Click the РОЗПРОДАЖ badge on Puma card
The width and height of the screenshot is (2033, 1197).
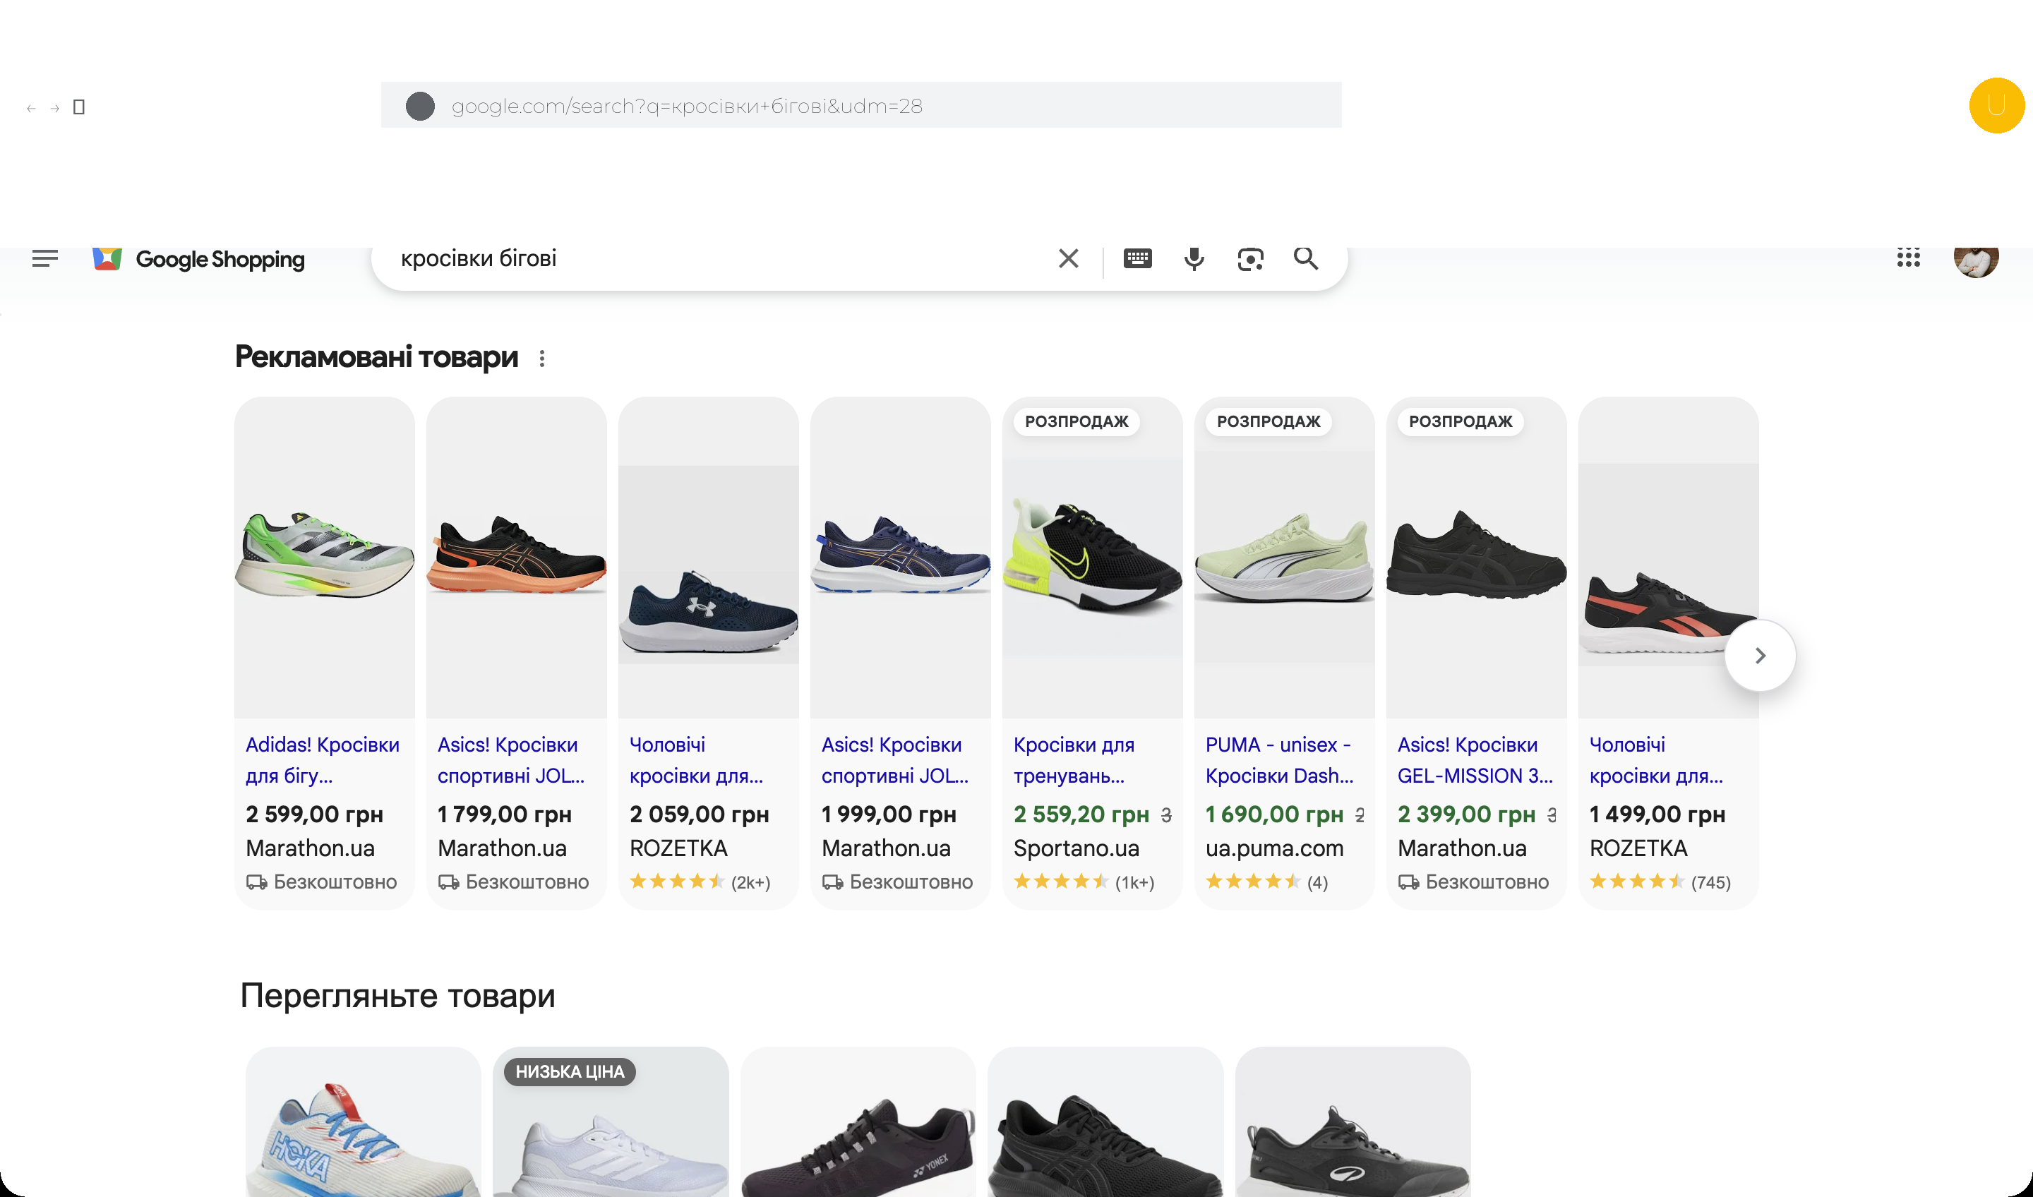click(1269, 421)
